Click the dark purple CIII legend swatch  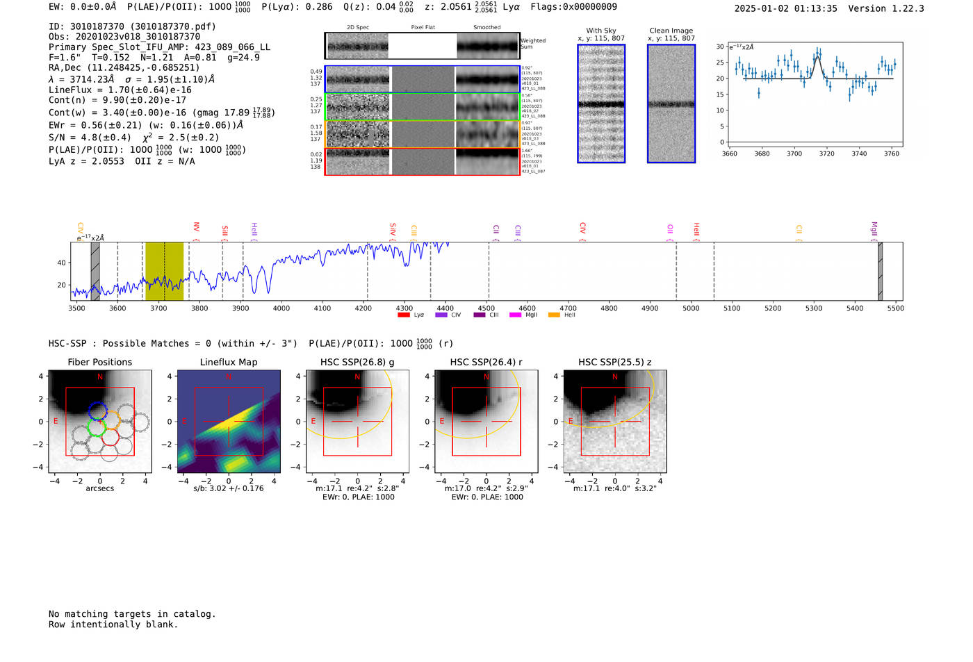coord(479,315)
